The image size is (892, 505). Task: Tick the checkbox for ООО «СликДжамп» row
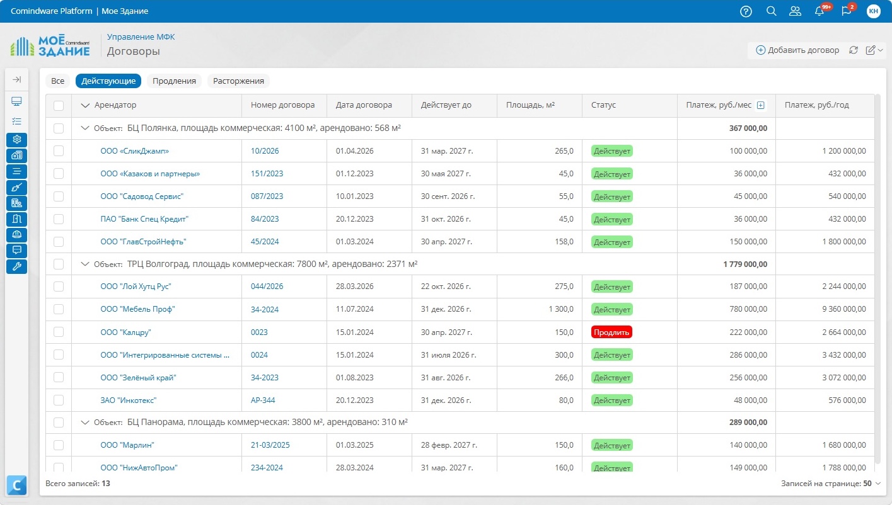(59, 151)
